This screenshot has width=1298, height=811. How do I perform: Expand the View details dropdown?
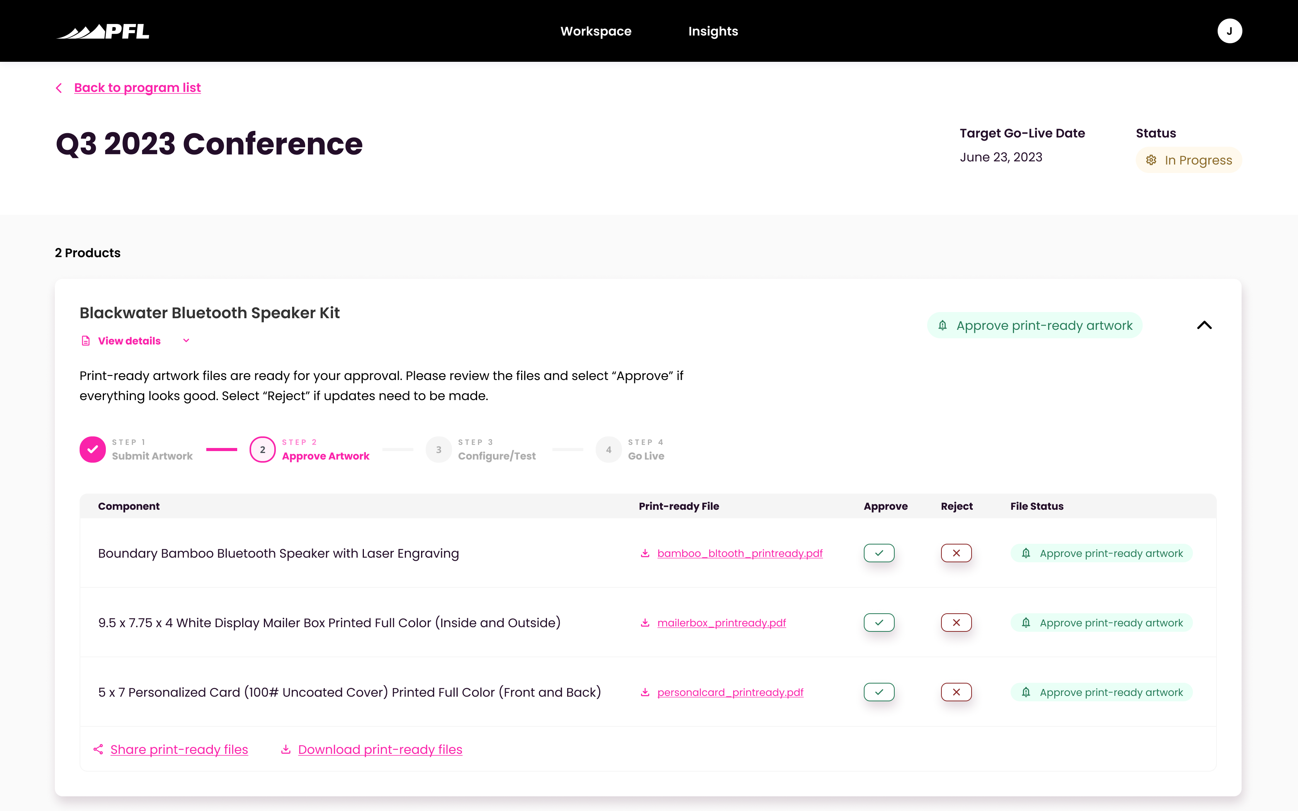tap(186, 340)
